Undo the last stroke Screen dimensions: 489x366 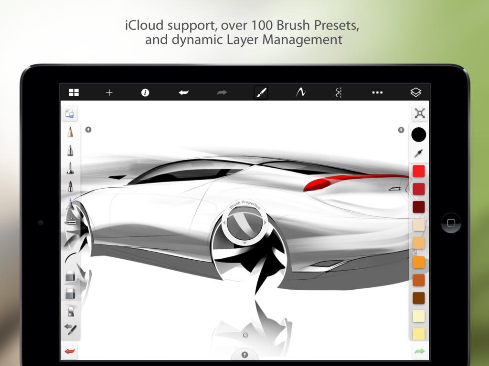(183, 92)
